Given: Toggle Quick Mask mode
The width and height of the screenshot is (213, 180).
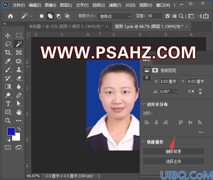Looking at the screenshot, I should click(8, 147).
